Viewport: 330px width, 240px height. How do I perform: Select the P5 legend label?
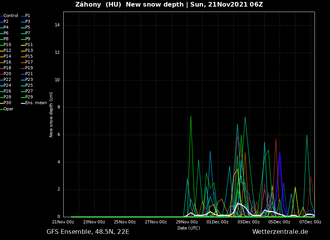(28, 27)
